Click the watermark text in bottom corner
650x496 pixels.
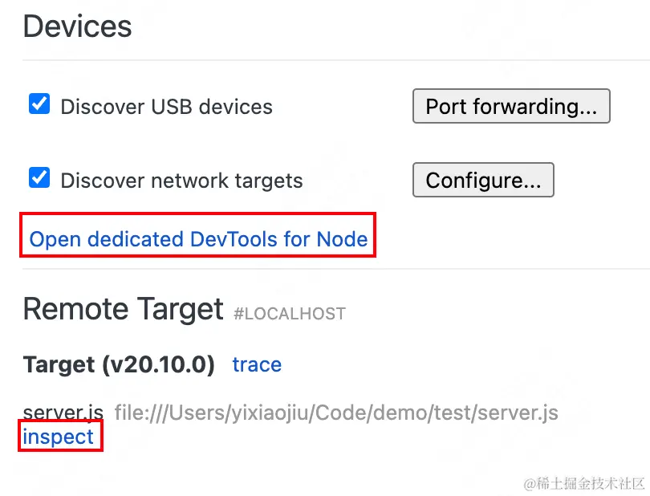584,483
